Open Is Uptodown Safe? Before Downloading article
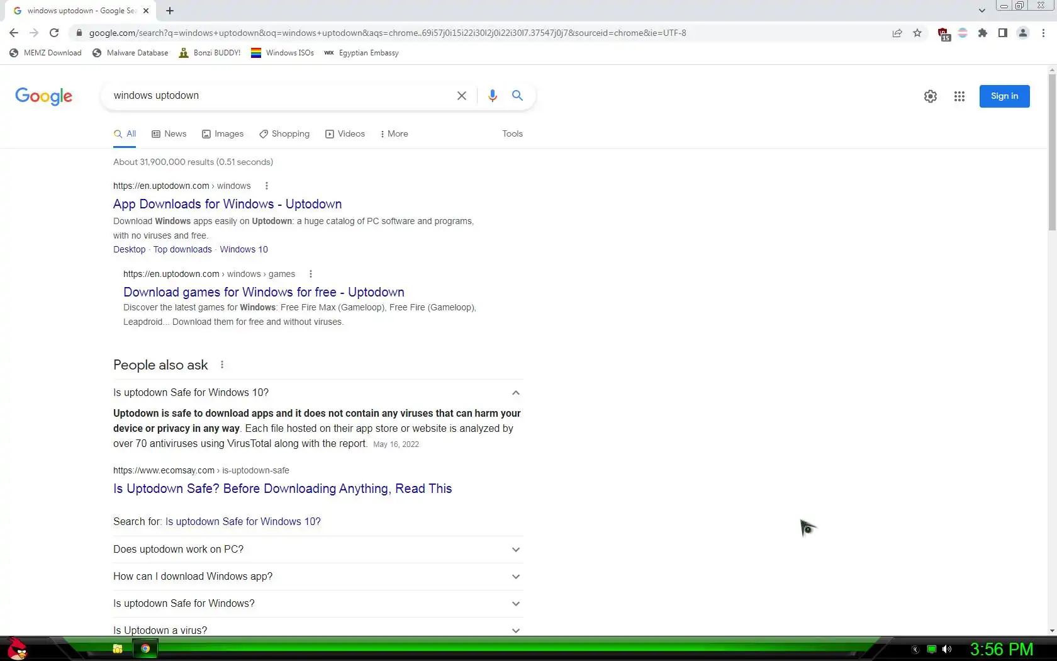Image resolution: width=1057 pixels, height=661 pixels. (x=282, y=489)
